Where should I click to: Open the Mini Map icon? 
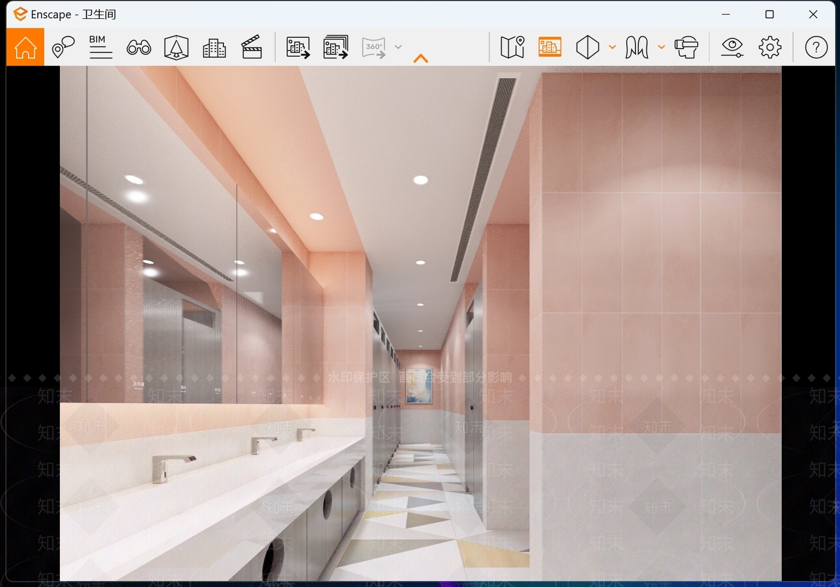coord(512,47)
